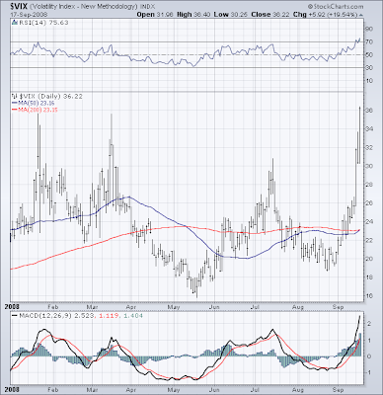Click the INDX exchange label
The image size is (383, 395).
(147, 7)
